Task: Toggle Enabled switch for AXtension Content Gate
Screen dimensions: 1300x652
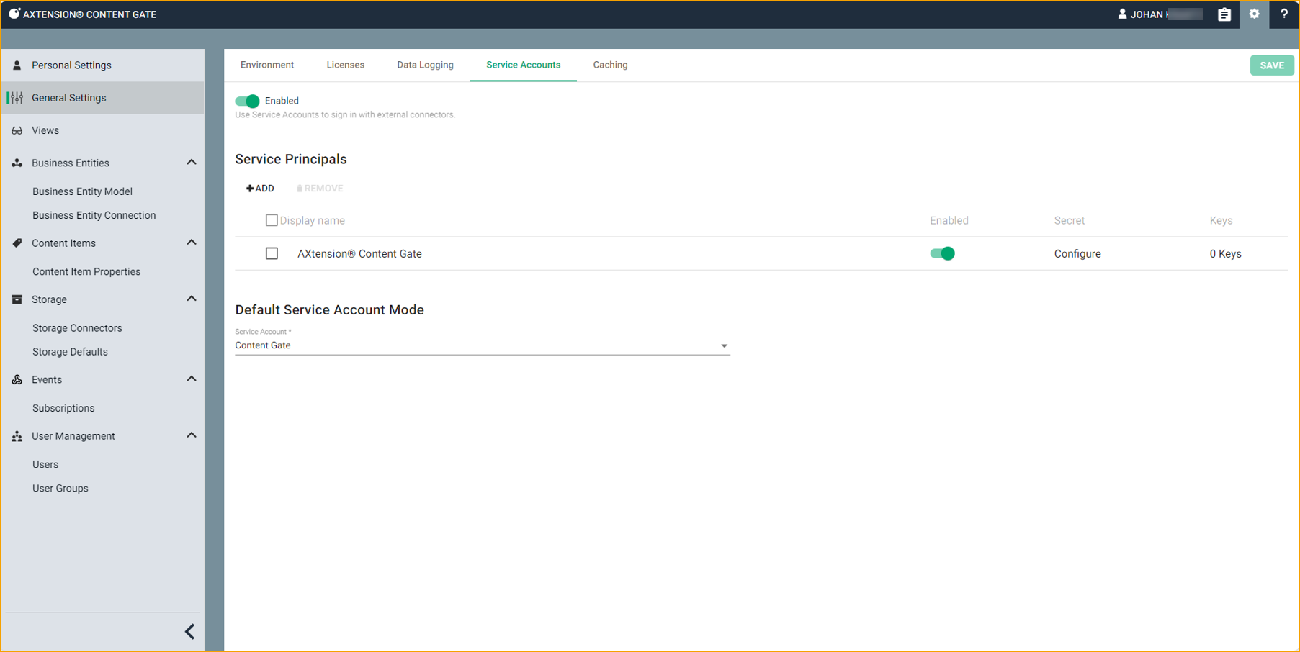Action: pos(942,253)
